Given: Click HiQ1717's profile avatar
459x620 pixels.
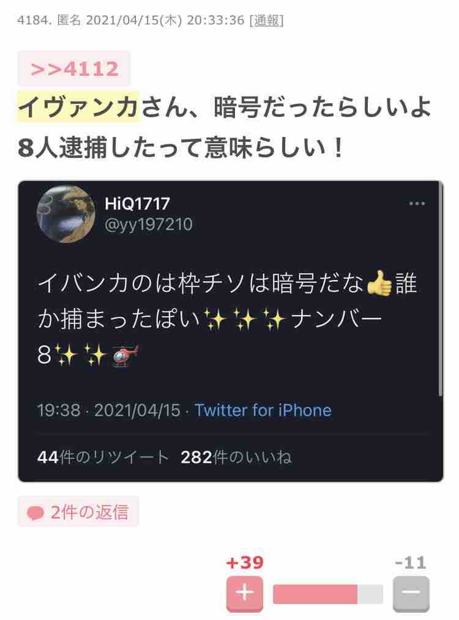Looking at the screenshot, I should point(65,213).
